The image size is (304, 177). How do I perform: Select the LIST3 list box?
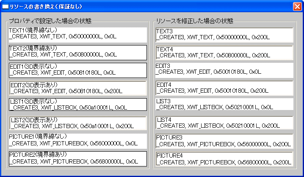click(x=224, y=104)
